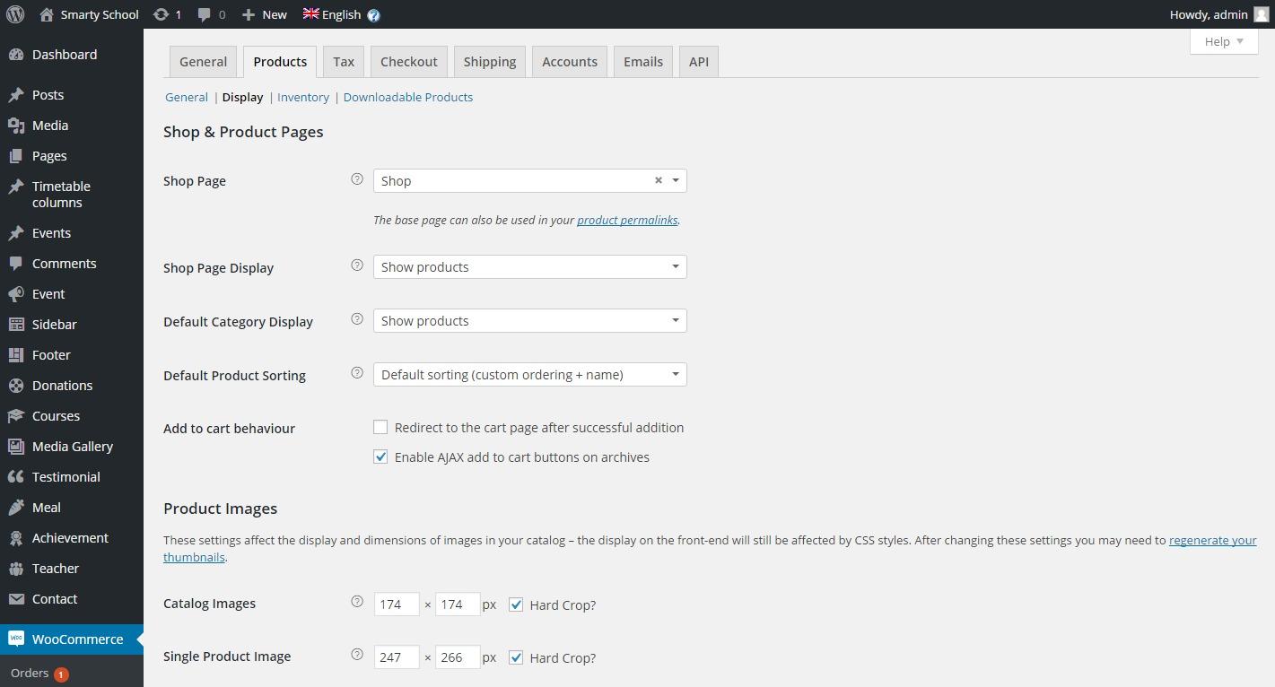The width and height of the screenshot is (1275, 687).
Task: Click help icon beside Default Product Sorting
Action: click(x=356, y=373)
